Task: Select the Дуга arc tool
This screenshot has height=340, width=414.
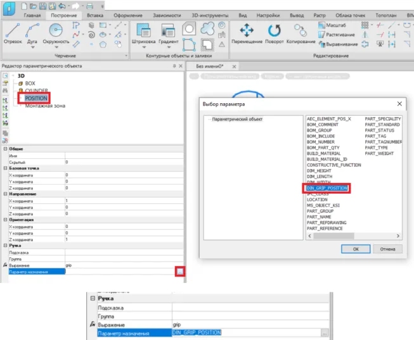Action: [x=33, y=32]
